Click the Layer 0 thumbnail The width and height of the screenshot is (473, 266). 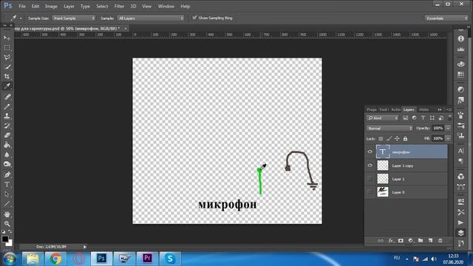coord(383,192)
